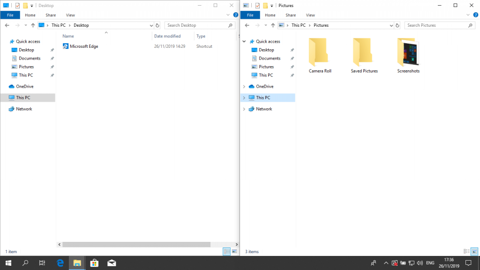This screenshot has width=480, height=270.
Task: Refresh the Pictures window address bar
Action: coord(397,25)
